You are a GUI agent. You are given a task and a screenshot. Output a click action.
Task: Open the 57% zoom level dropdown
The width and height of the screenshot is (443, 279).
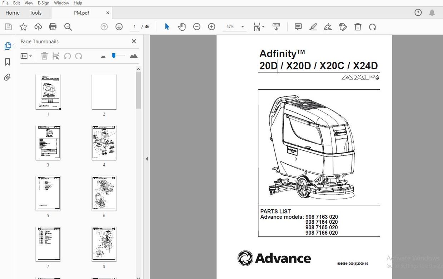242,26
